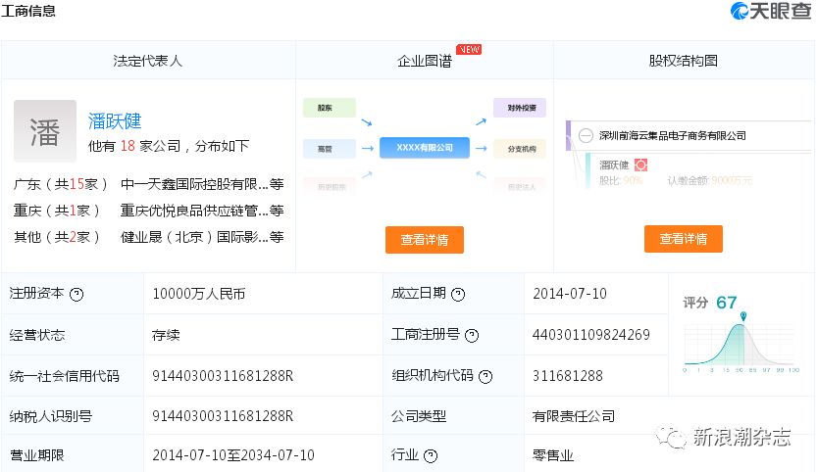Select the 2014-07-10 founding date value
The height and width of the screenshot is (472, 817).
pos(570,294)
